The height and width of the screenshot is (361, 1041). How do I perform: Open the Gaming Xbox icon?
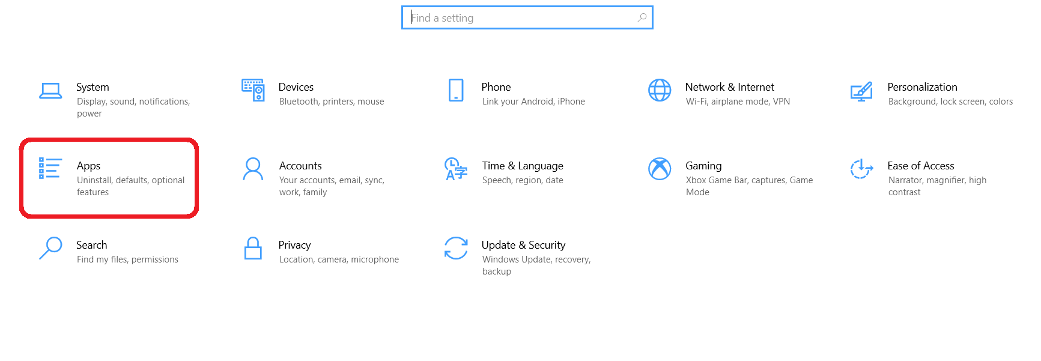pyautogui.click(x=660, y=169)
